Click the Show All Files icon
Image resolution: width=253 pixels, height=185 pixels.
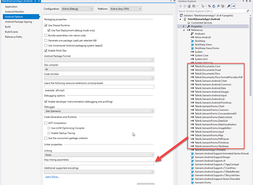[223, 6]
